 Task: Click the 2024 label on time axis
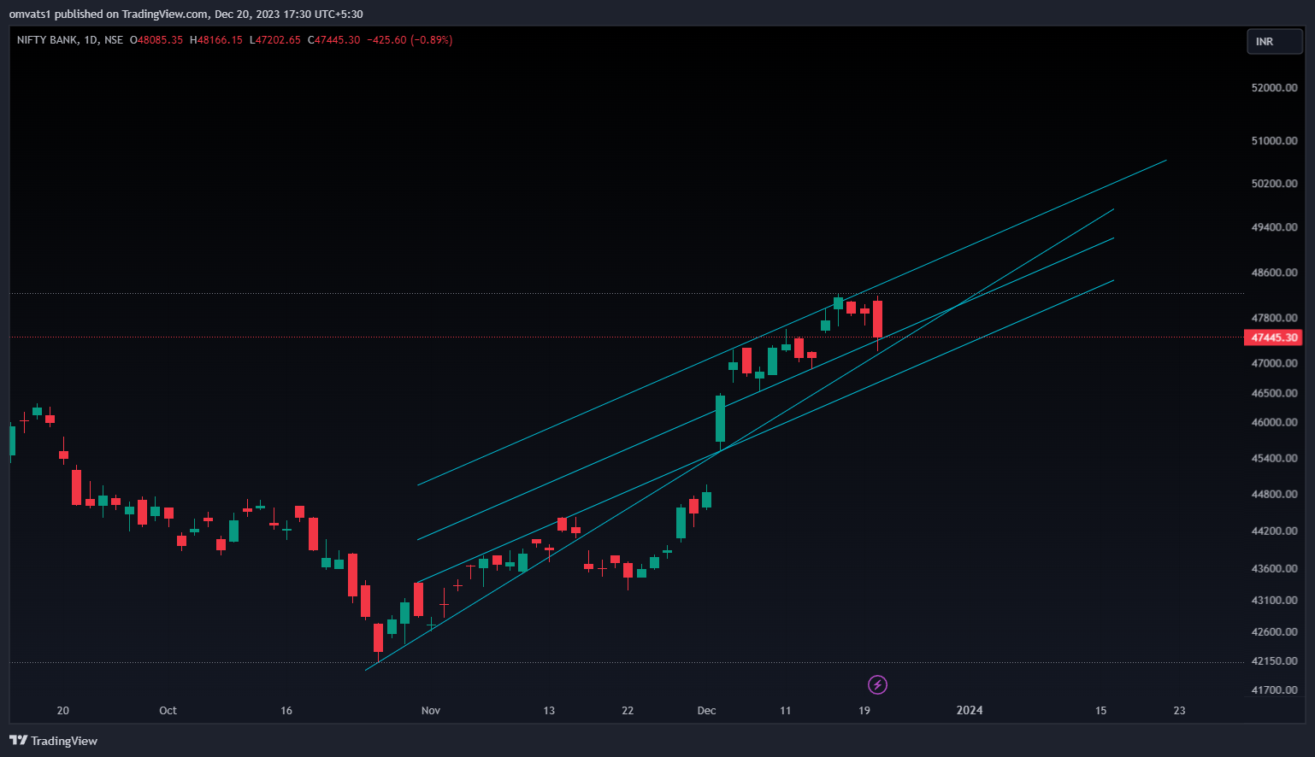pos(970,711)
